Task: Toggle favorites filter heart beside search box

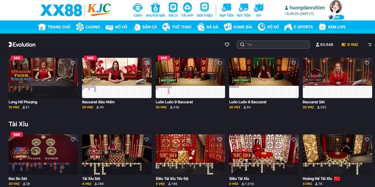Action: pyautogui.click(x=227, y=45)
